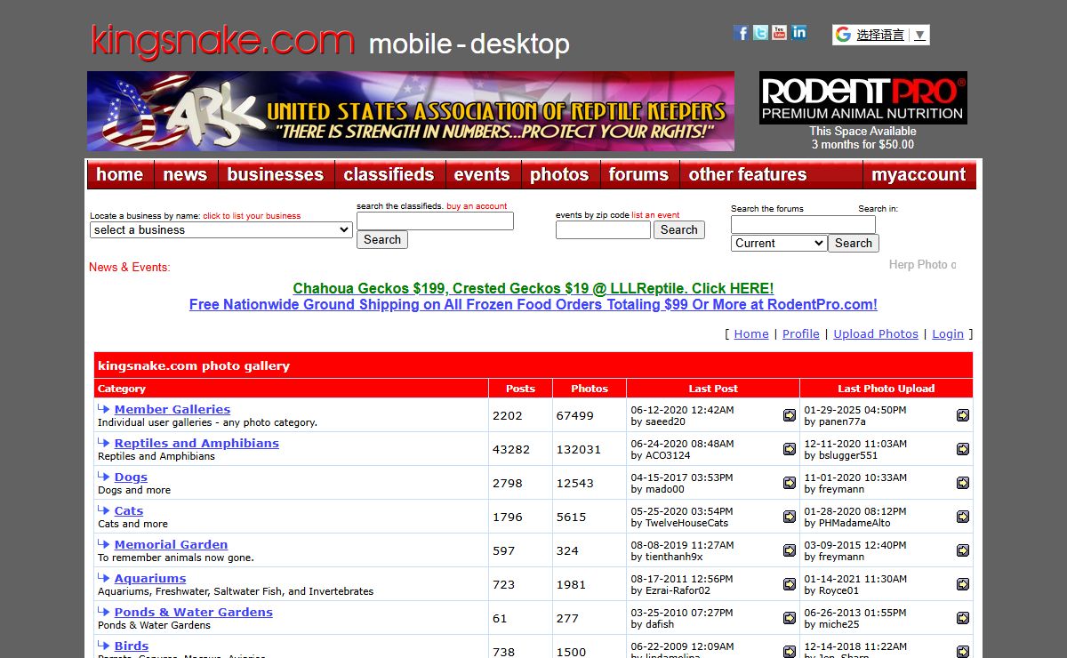The image size is (1067, 658).
Task: Click the Profile link
Action: [801, 333]
